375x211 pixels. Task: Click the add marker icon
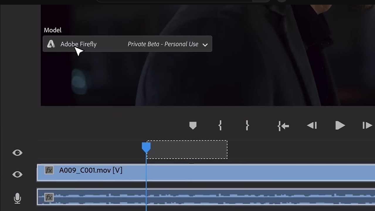[193, 126]
